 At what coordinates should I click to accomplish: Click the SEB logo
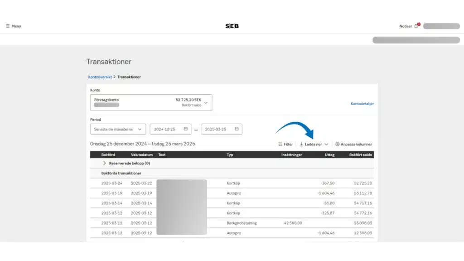232,26
